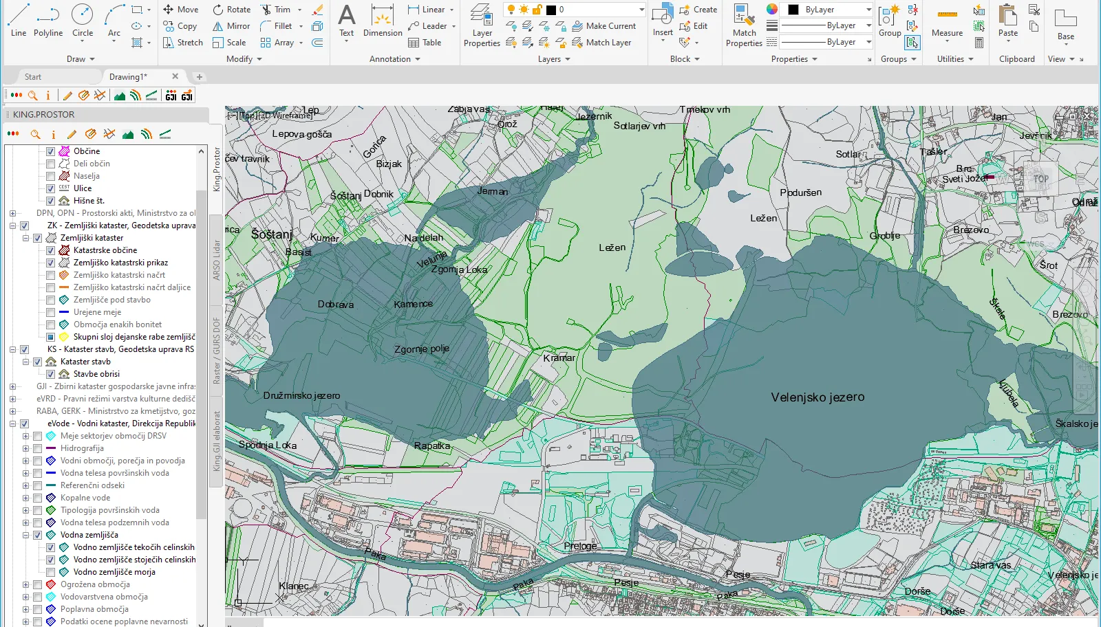Collapse the Vodna zemljišča node
This screenshot has height=627, width=1101.
click(25, 535)
